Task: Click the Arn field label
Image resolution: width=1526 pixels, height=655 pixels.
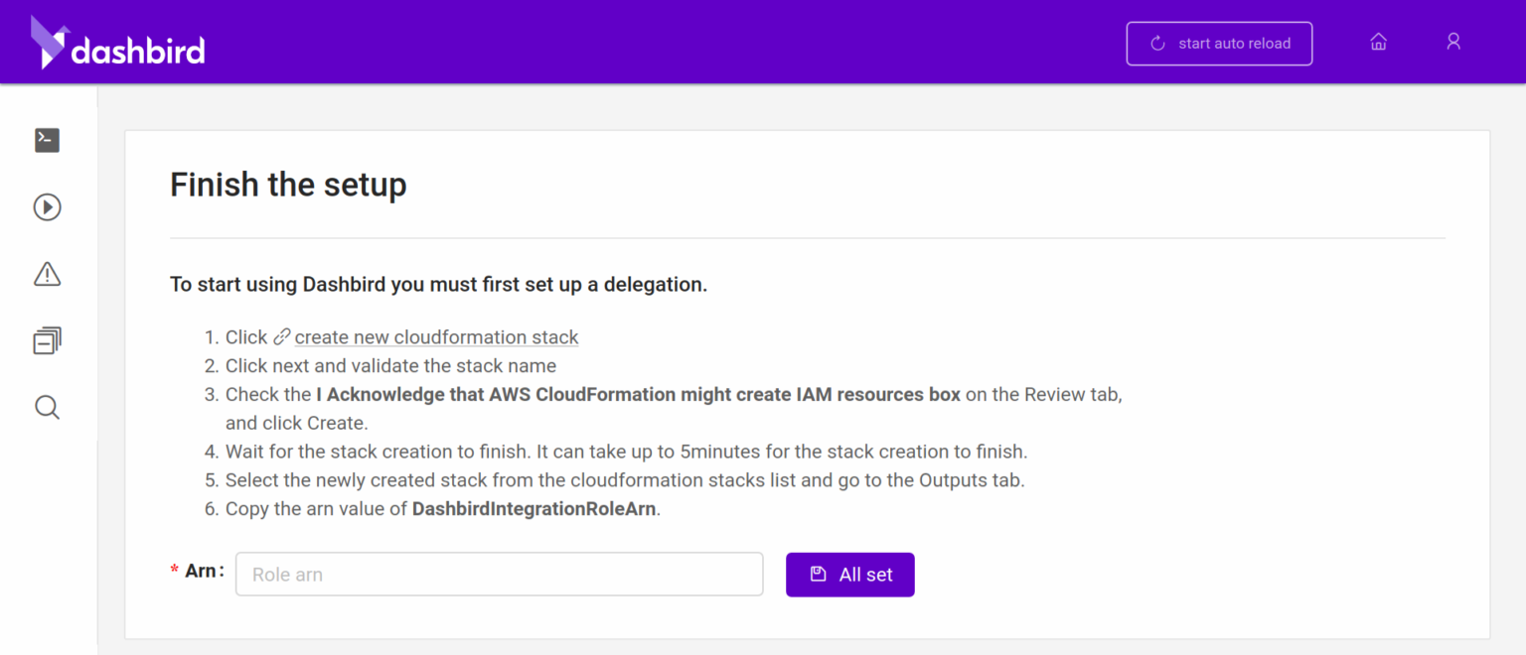Action: click(x=202, y=570)
